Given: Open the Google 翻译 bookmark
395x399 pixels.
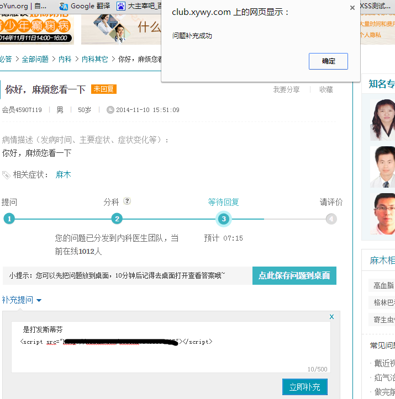Looking at the screenshot, I should [x=85, y=6].
